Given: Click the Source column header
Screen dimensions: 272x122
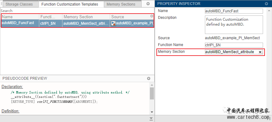Looking at the screenshot, I should click(130, 17).
